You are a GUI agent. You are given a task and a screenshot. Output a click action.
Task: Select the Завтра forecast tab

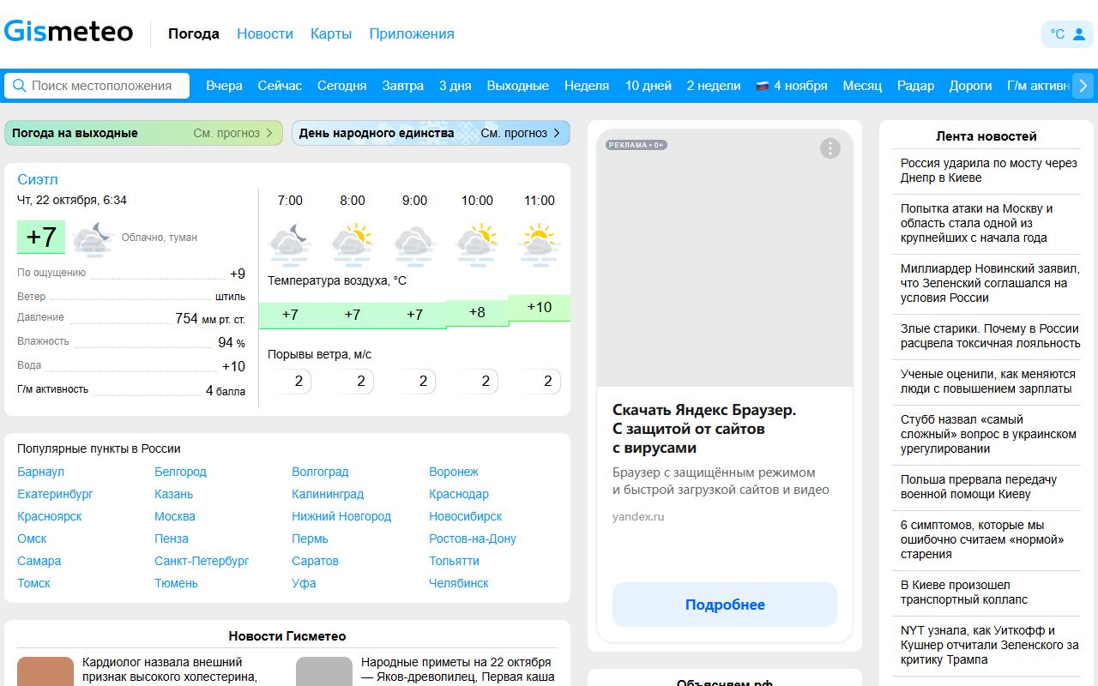pyautogui.click(x=403, y=86)
